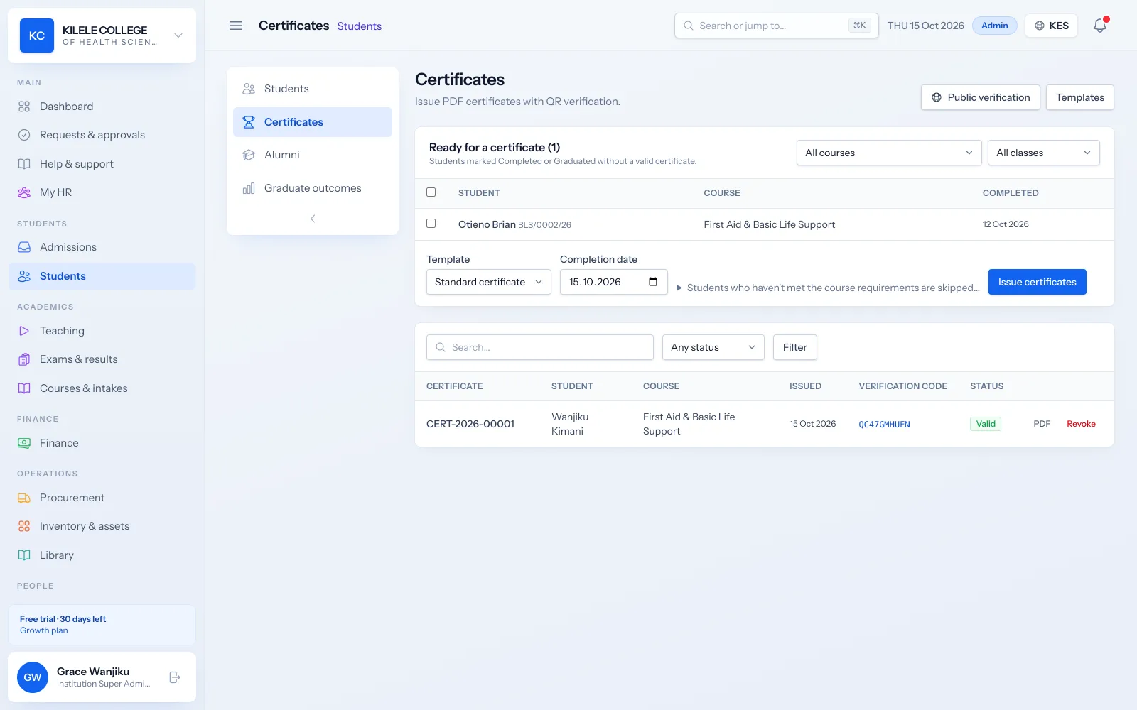Click the Inventory & assets icon
The height and width of the screenshot is (710, 1137).
[x=24, y=526]
